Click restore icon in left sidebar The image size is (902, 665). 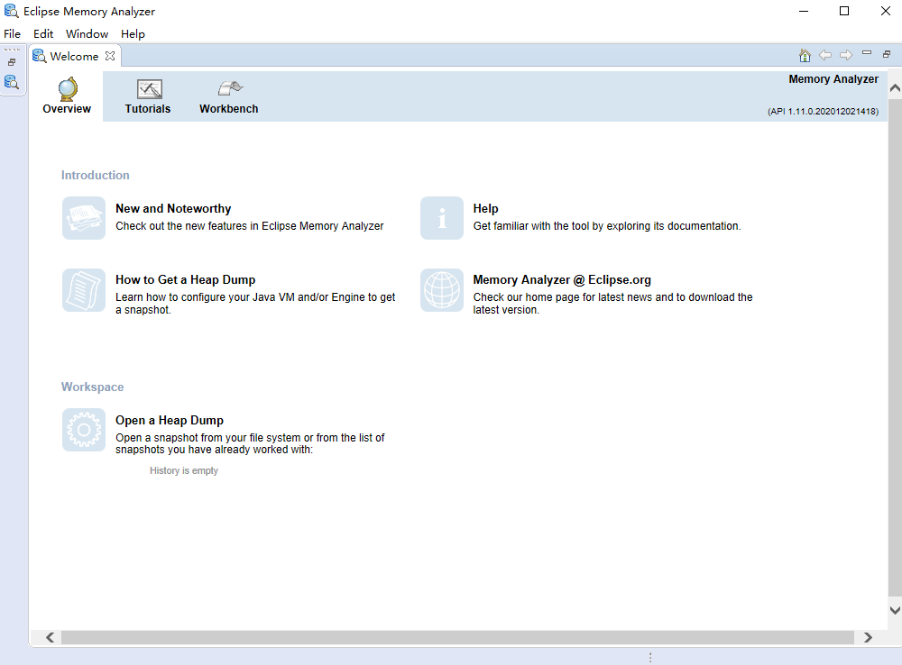[x=12, y=62]
